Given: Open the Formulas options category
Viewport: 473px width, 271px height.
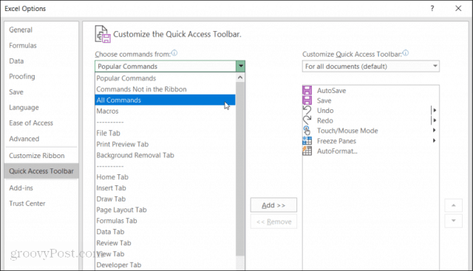Looking at the screenshot, I should point(41,45).
